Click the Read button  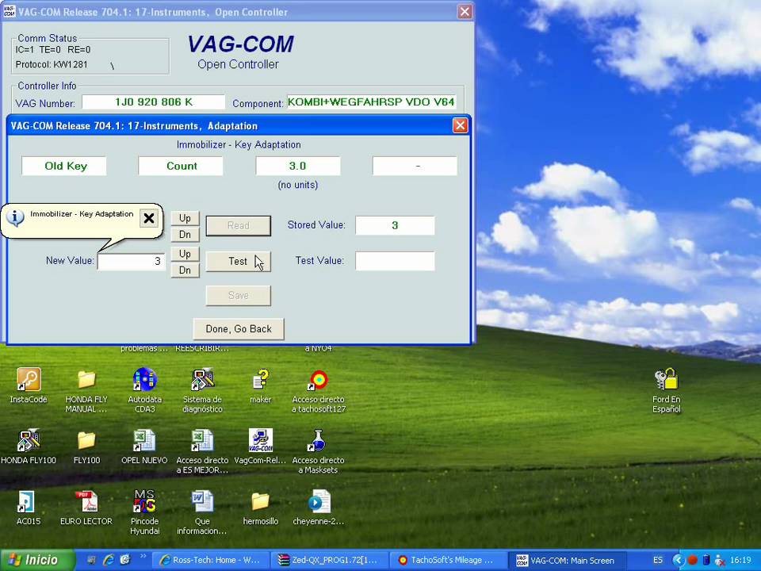(x=239, y=226)
